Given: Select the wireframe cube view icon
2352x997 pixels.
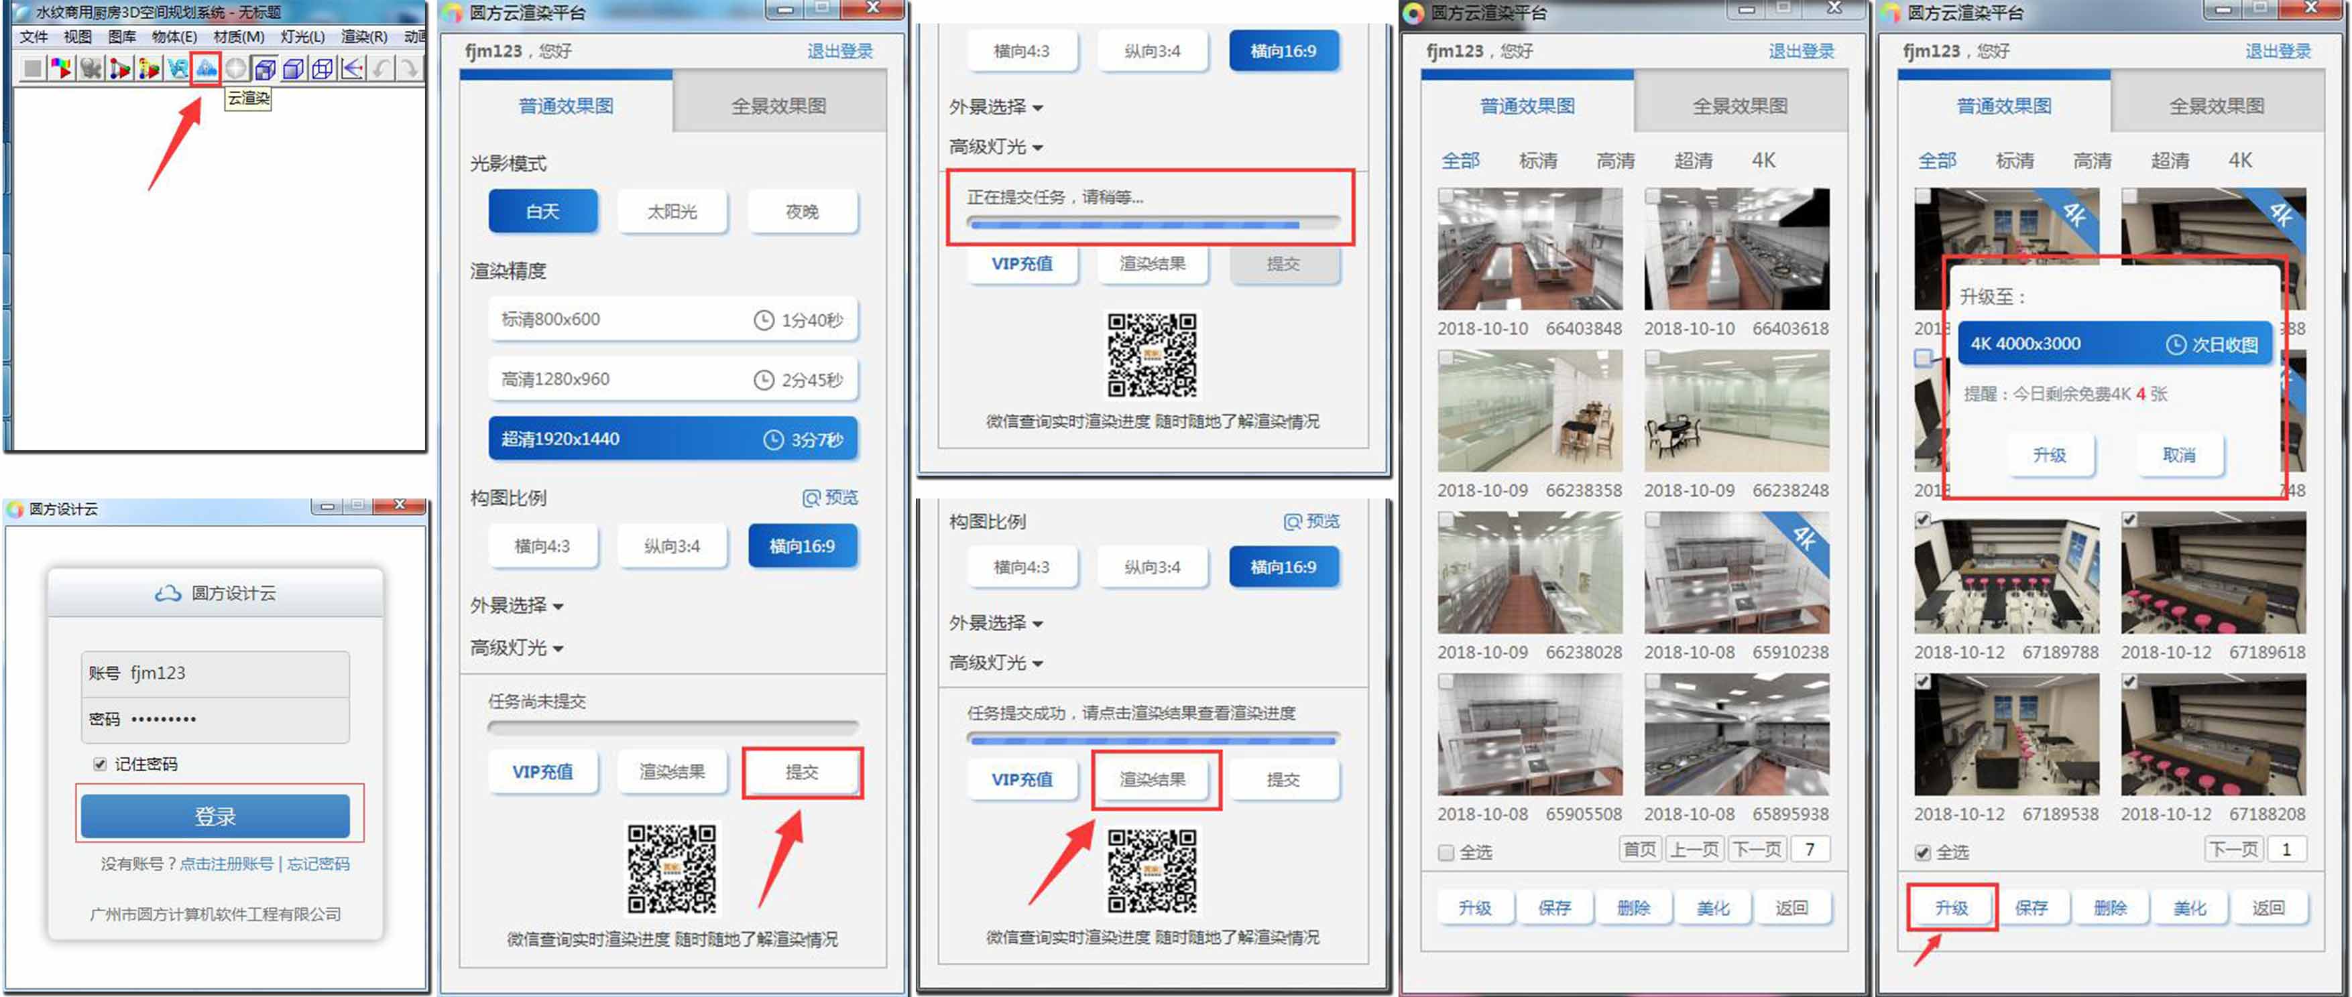Looking at the screenshot, I should 322,68.
